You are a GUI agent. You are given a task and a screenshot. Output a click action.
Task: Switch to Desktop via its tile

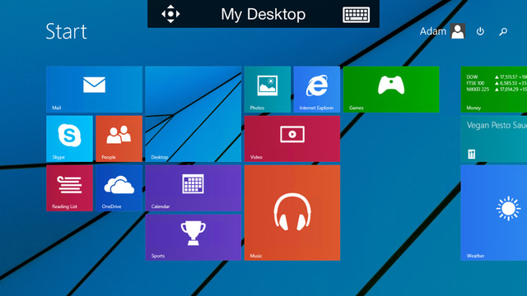point(194,114)
